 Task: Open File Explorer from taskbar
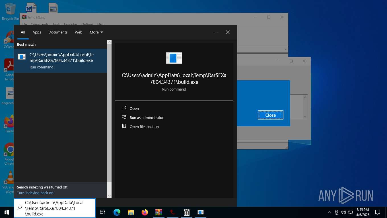coord(131,212)
